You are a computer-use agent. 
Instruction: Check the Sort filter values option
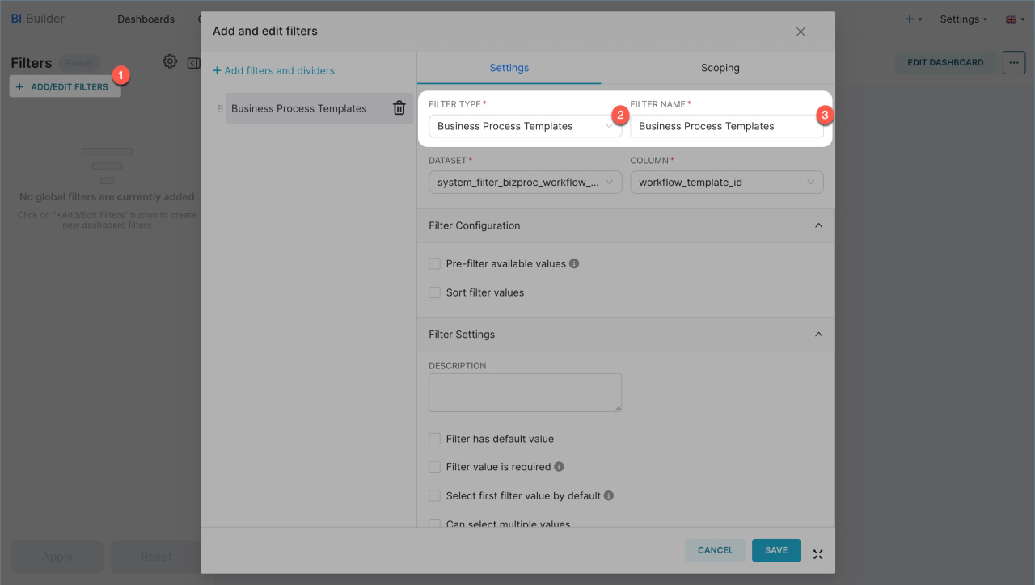pyautogui.click(x=435, y=292)
